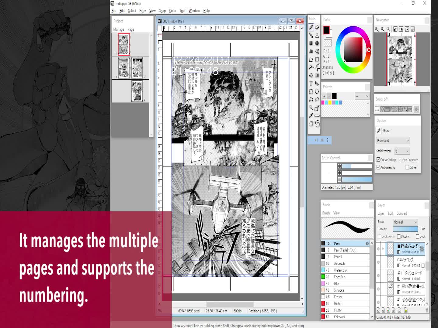Select the Eraser tool in Tools panel
This screenshot has width=438, height=328.
317,27
